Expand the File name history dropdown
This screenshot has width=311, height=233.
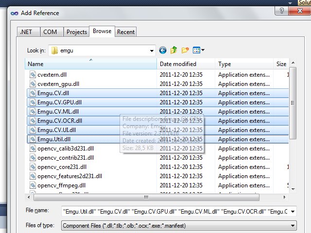pos(293,212)
